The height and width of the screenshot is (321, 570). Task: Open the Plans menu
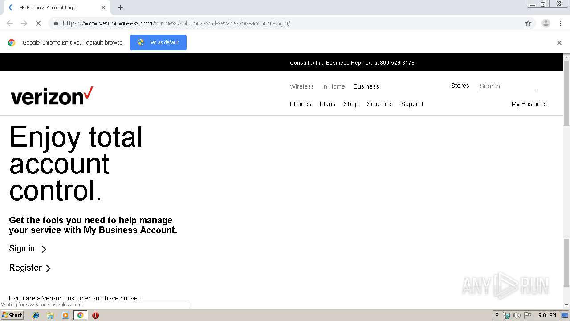point(327,104)
